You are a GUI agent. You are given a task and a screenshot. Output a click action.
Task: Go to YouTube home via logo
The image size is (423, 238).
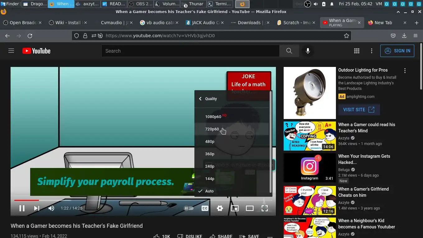pyautogui.click(x=36, y=51)
